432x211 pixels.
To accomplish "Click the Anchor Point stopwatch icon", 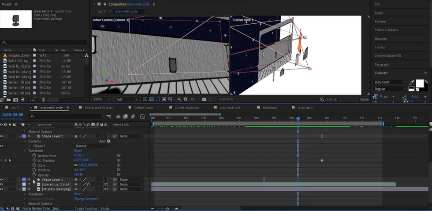I will [x=34, y=156].
